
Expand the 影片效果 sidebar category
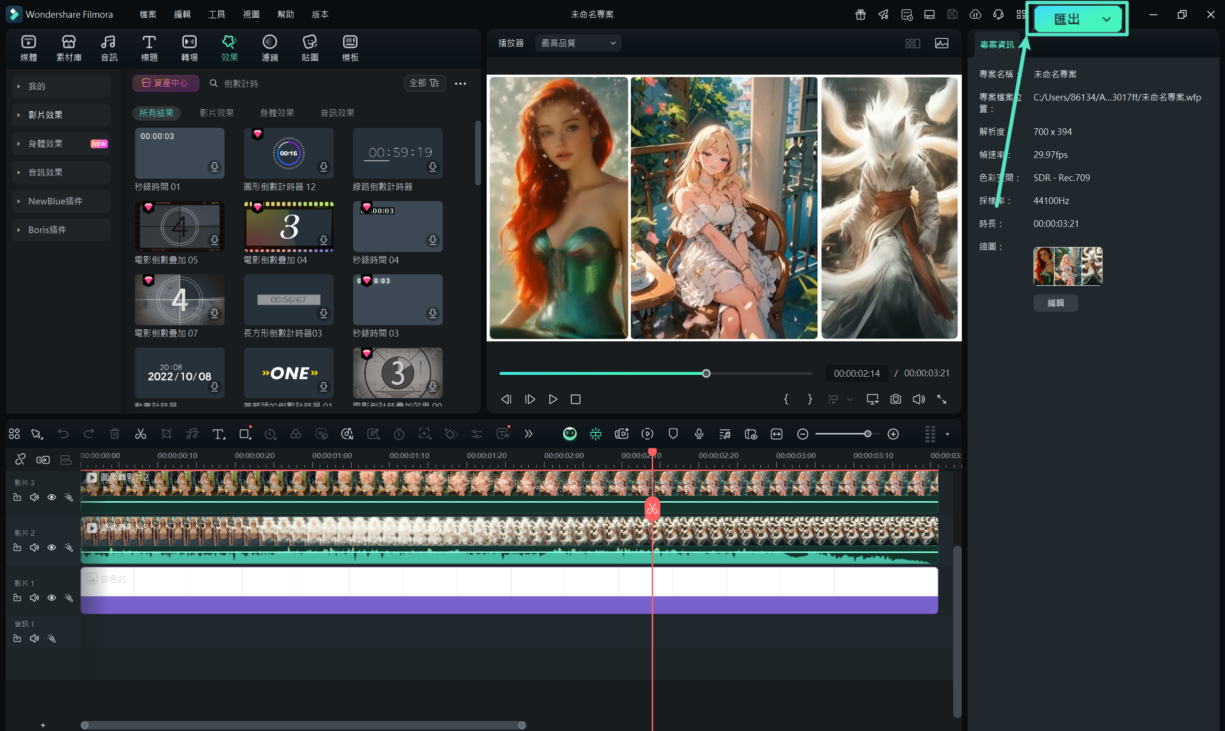click(x=61, y=115)
